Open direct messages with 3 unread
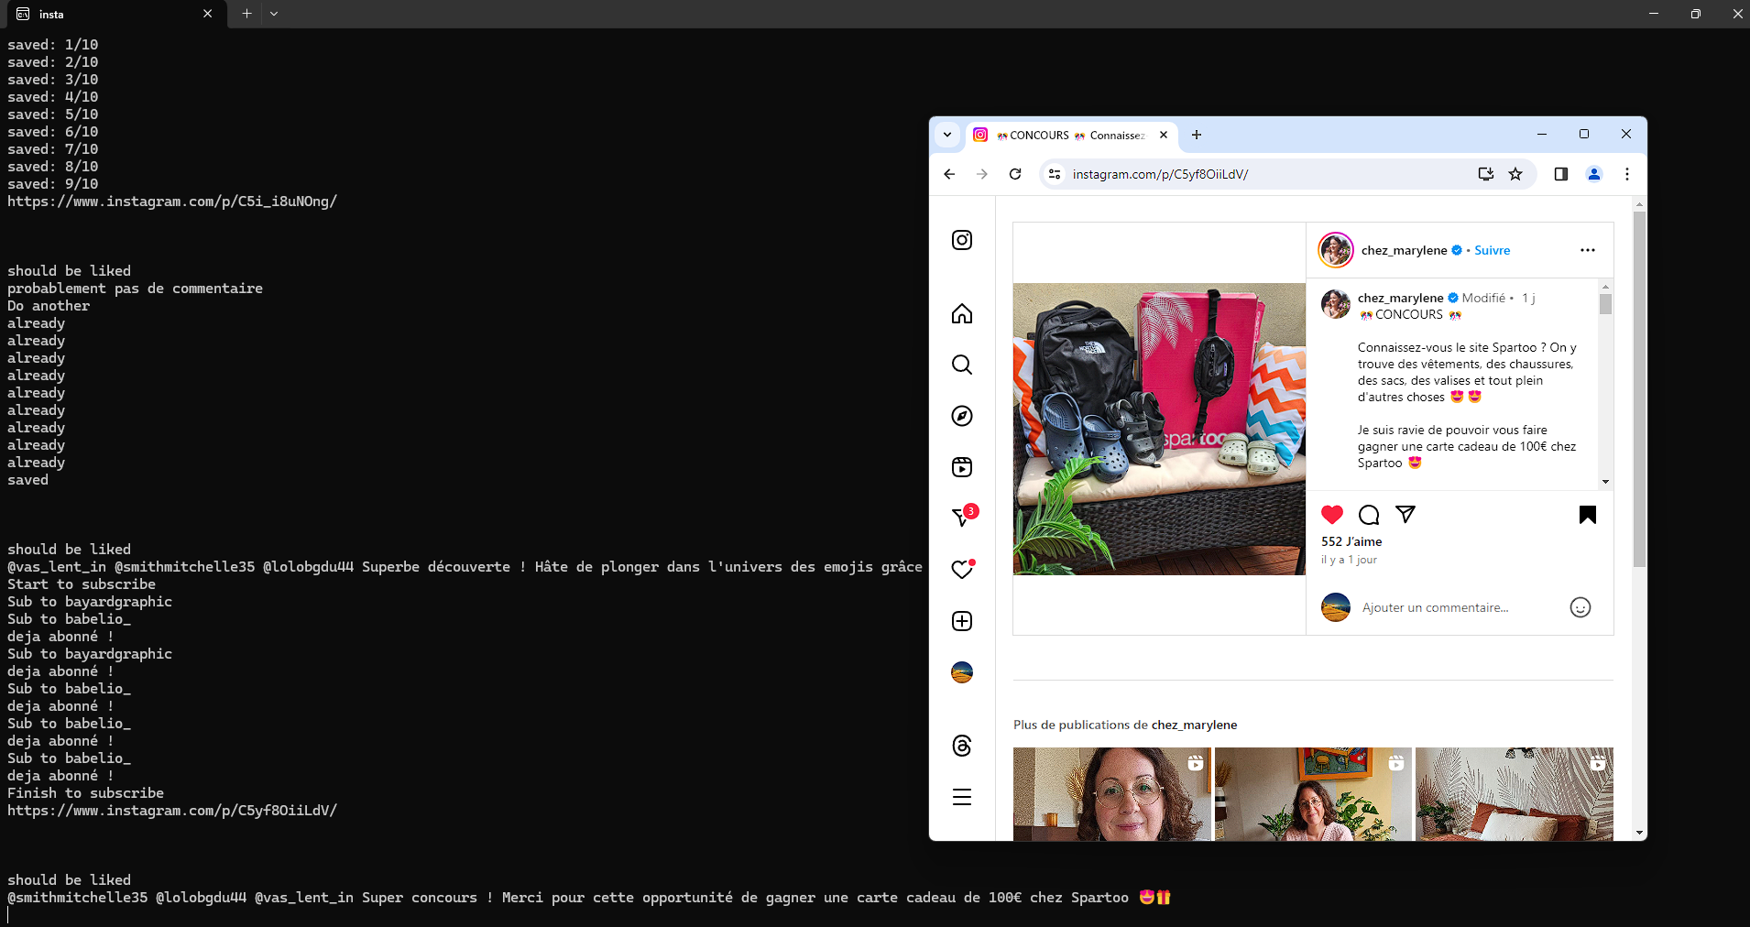1750x927 pixels. pyautogui.click(x=961, y=518)
